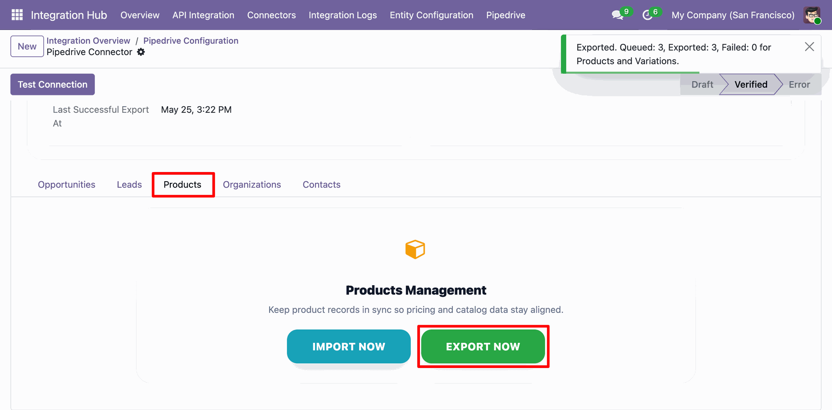Open the Connectors menu
Image resolution: width=832 pixels, height=410 pixels.
(271, 15)
